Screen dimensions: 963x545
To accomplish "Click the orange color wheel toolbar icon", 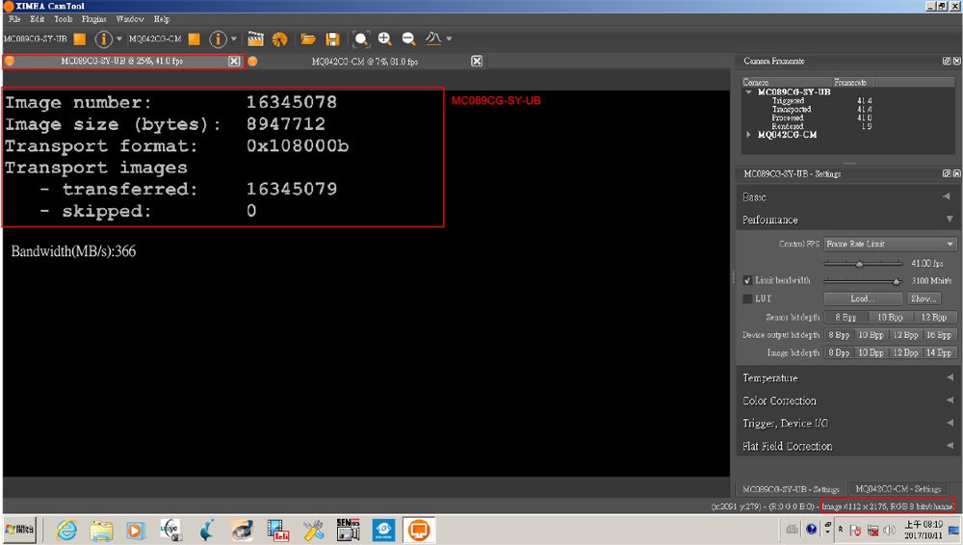I will [x=279, y=39].
